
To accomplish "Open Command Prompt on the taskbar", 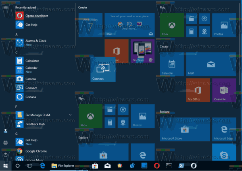I will point(169,166).
